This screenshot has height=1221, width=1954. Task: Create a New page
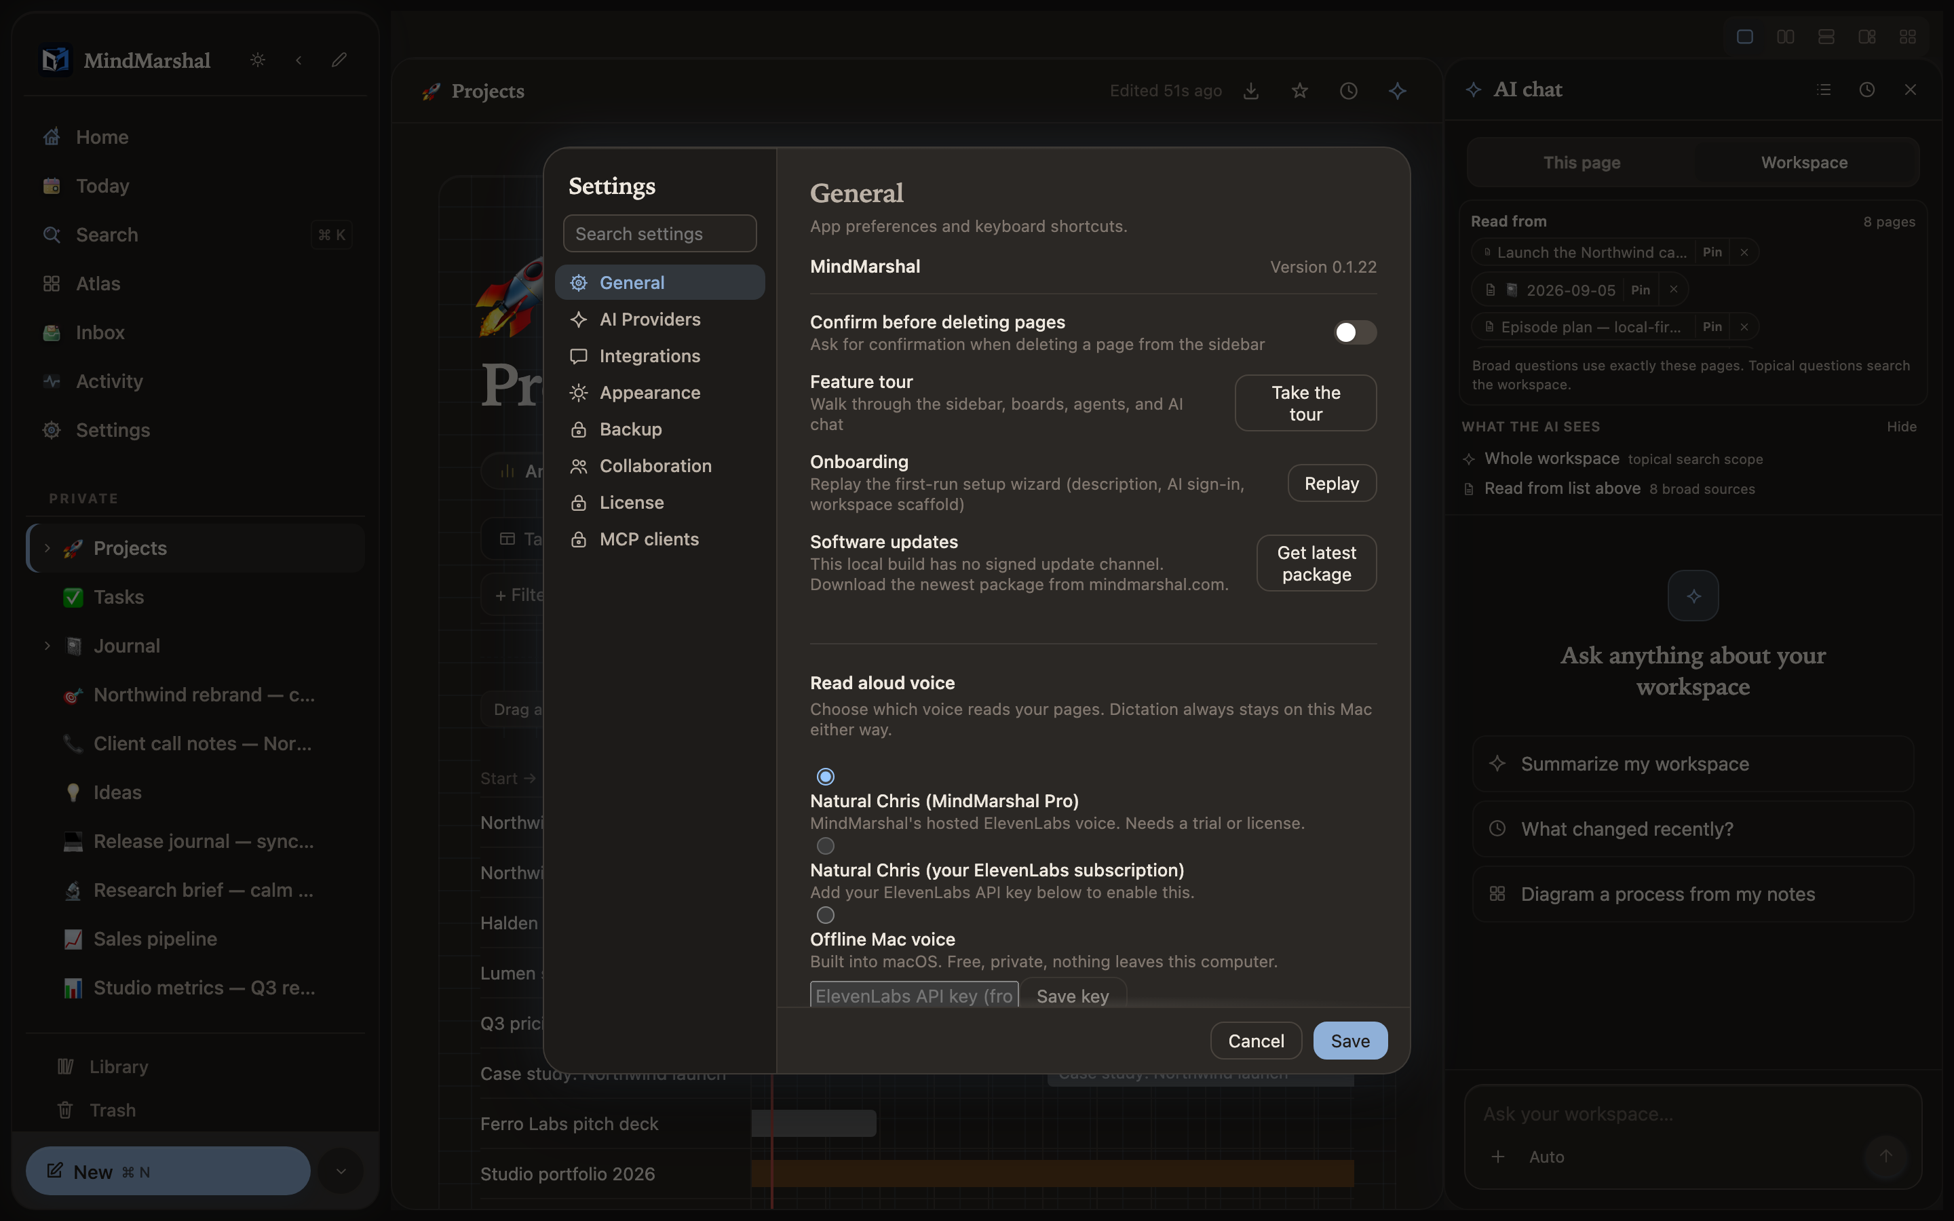tap(168, 1171)
